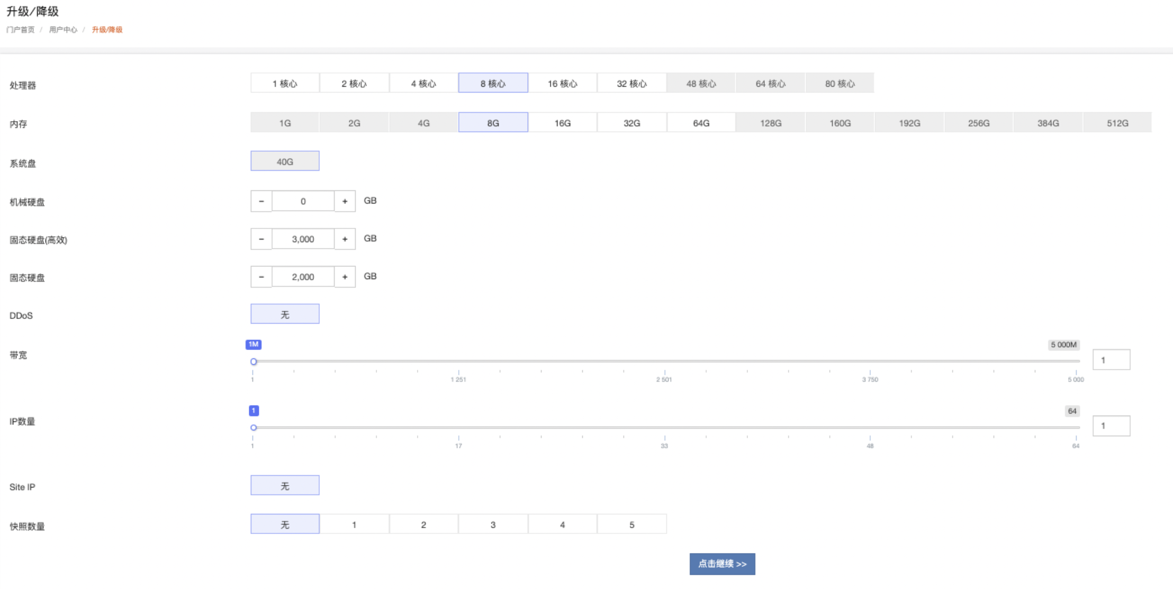Image resolution: width=1173 pixels, height=589 pixels.
Task: Click the bandwidth slider handle
Action: pos(254,362)
